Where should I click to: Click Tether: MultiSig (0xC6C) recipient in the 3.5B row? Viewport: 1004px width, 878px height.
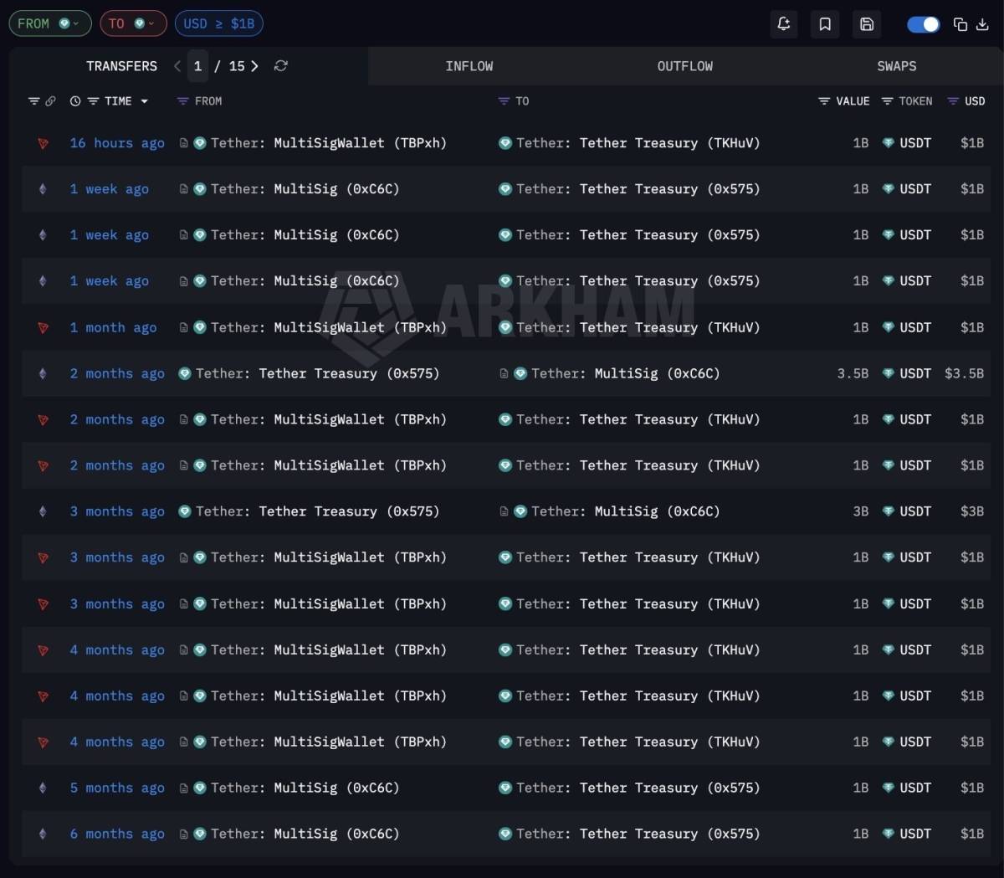pyautogui.click(x=626, y=373)
